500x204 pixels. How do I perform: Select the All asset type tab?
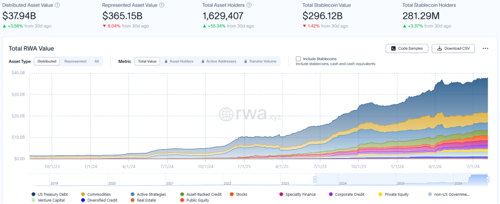coord(97,61)
